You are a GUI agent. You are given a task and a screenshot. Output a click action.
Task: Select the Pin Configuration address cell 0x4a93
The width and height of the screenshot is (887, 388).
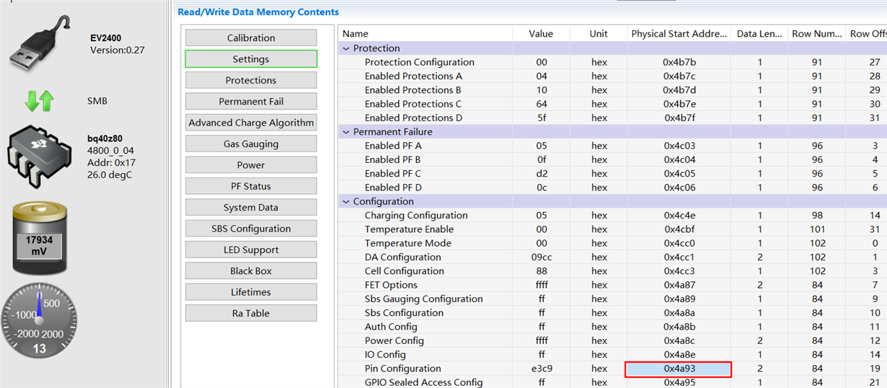(x=679, y=369)
